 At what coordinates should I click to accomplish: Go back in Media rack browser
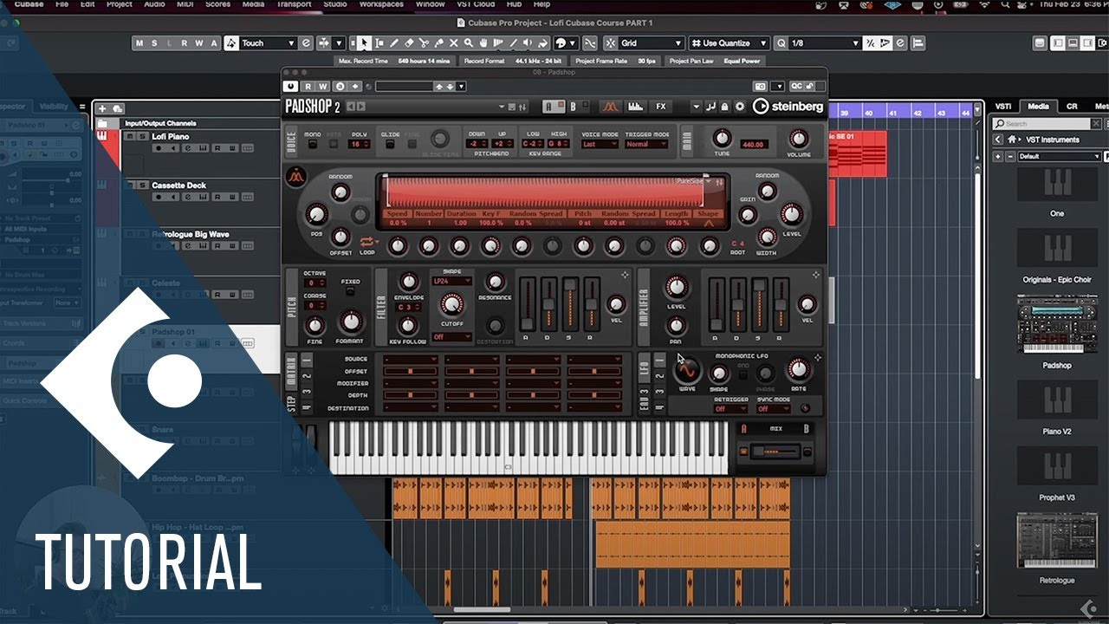pos(998,140)
